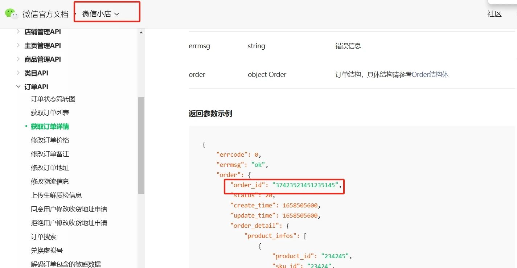Click the 'order' parameter name cell
517x268 pixels.
point(197,75)
